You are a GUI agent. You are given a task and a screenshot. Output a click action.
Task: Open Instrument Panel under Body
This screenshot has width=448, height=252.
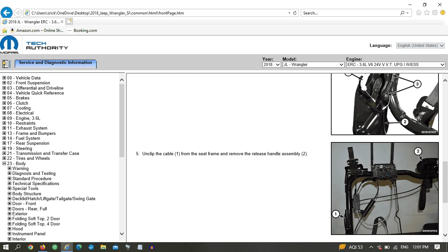click(x=29, y=234)
